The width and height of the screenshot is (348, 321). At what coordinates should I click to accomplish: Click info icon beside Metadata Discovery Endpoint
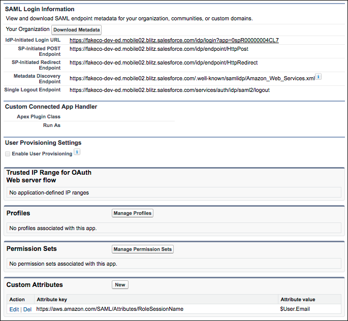(319, 77)
